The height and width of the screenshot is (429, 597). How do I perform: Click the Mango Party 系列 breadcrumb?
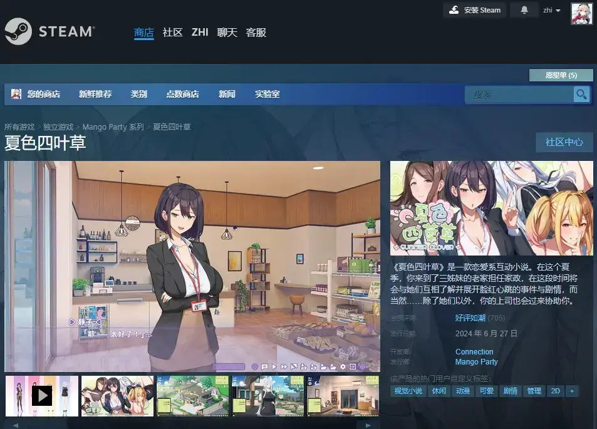[x=113, y=127]
